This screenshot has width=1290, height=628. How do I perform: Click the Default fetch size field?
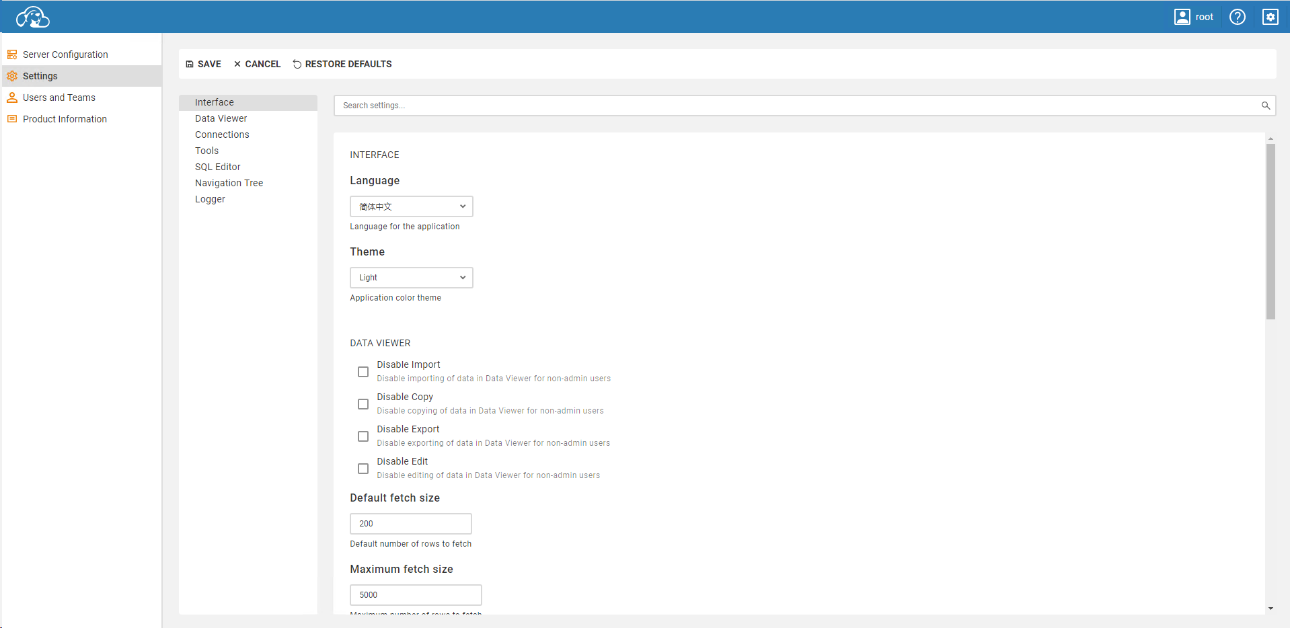[411, 524]
